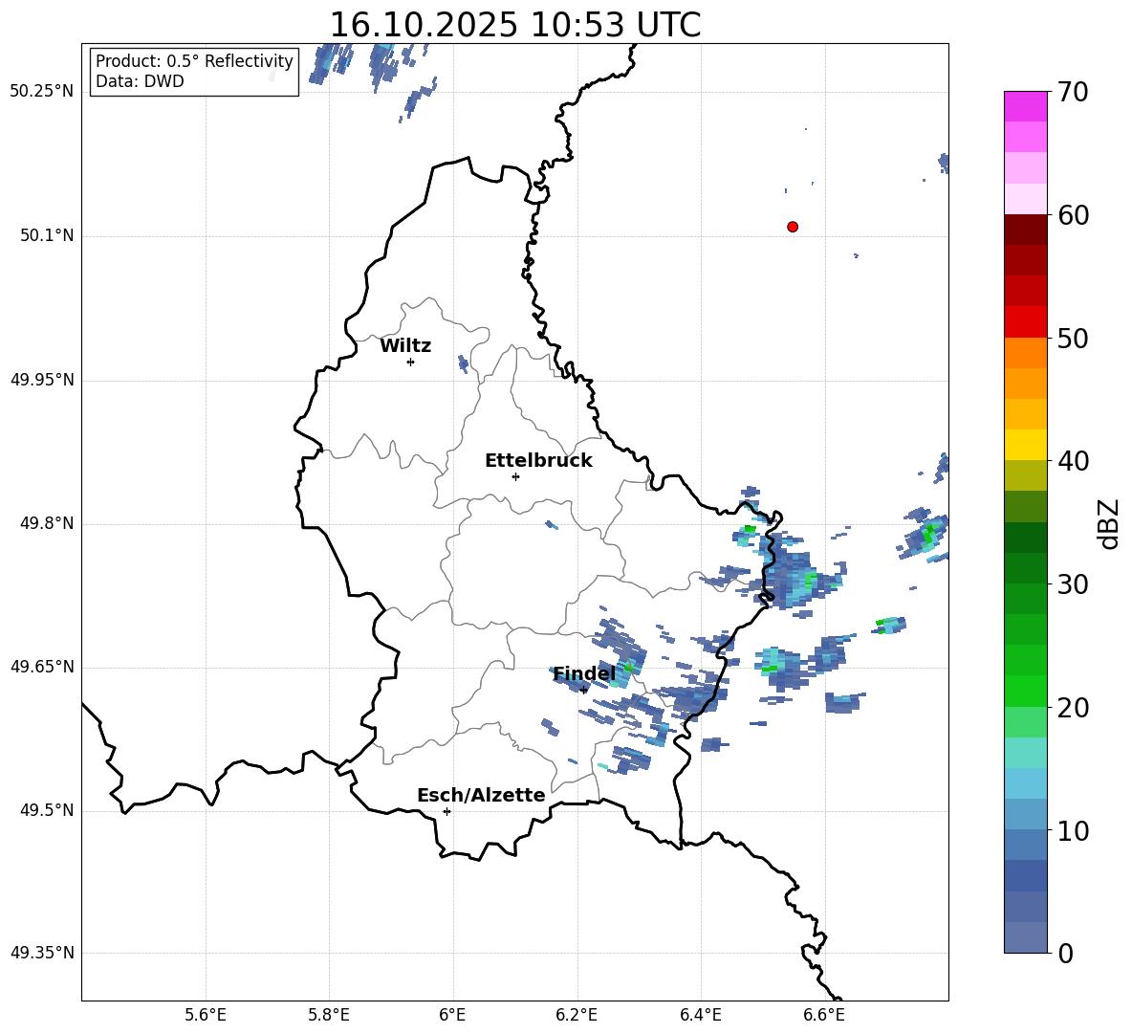The height and width of the screenshot is (1034, 1132).
Task: Click the 49.65°N latitude label
Action: coord(42,667)
